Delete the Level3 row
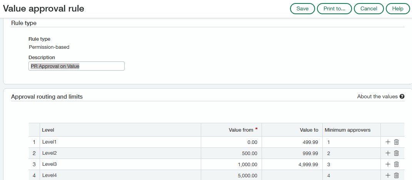 click(x=397, y=164)
